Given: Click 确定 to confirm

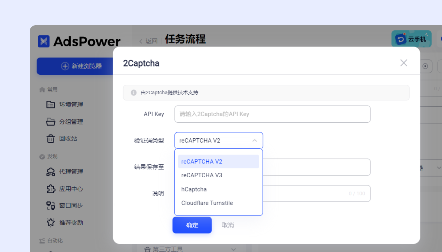Looking at the screenshot, I should (192, 225).
